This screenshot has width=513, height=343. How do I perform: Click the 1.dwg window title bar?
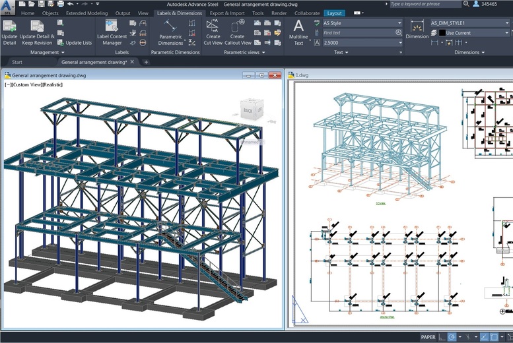(x=399, y=75)
